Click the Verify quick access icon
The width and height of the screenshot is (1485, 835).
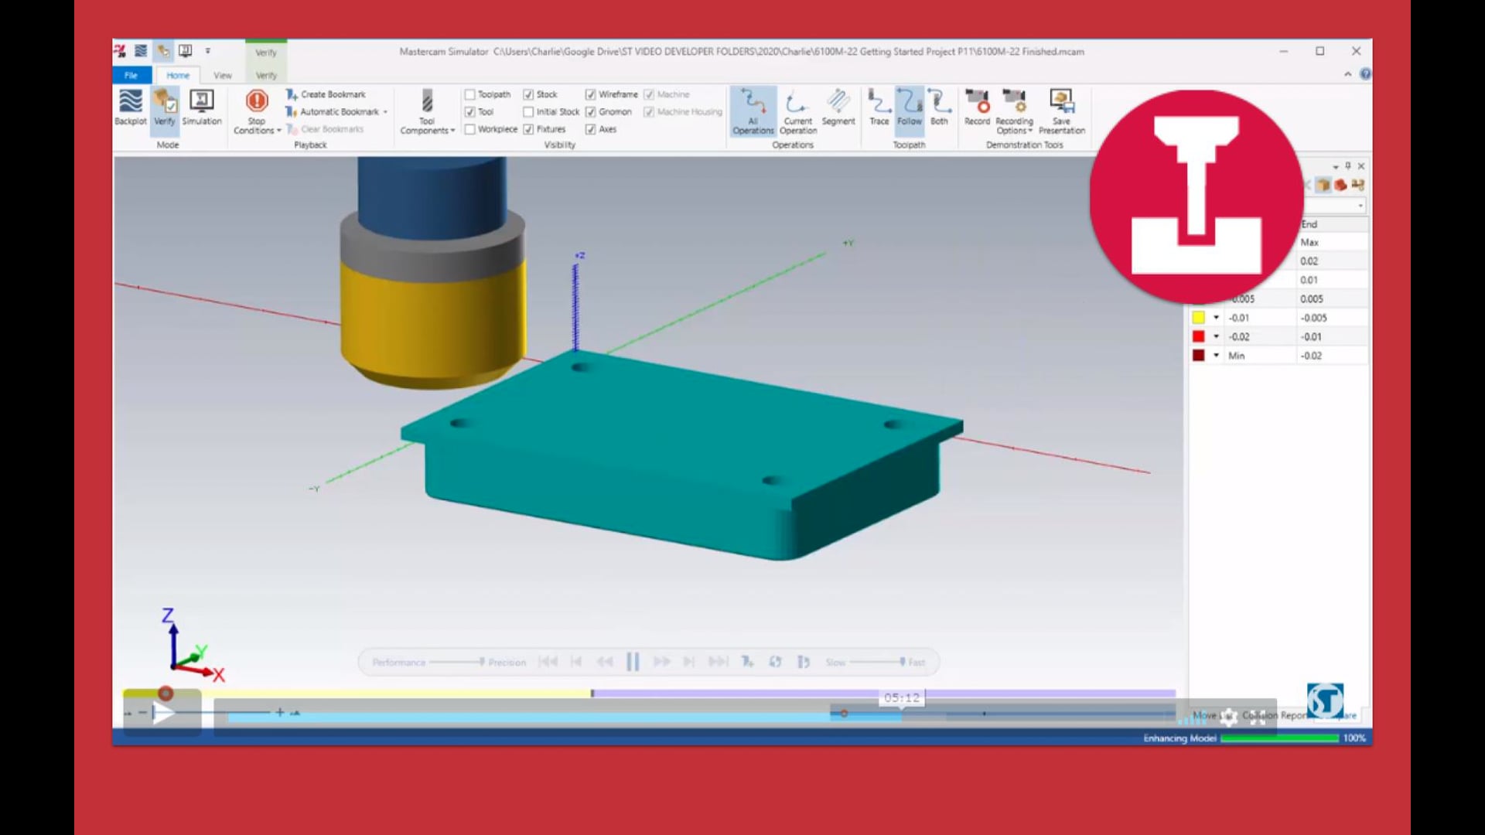tap(163, 51)
